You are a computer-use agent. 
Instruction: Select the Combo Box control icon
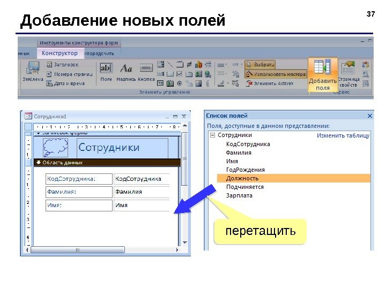tap(160, 64)
